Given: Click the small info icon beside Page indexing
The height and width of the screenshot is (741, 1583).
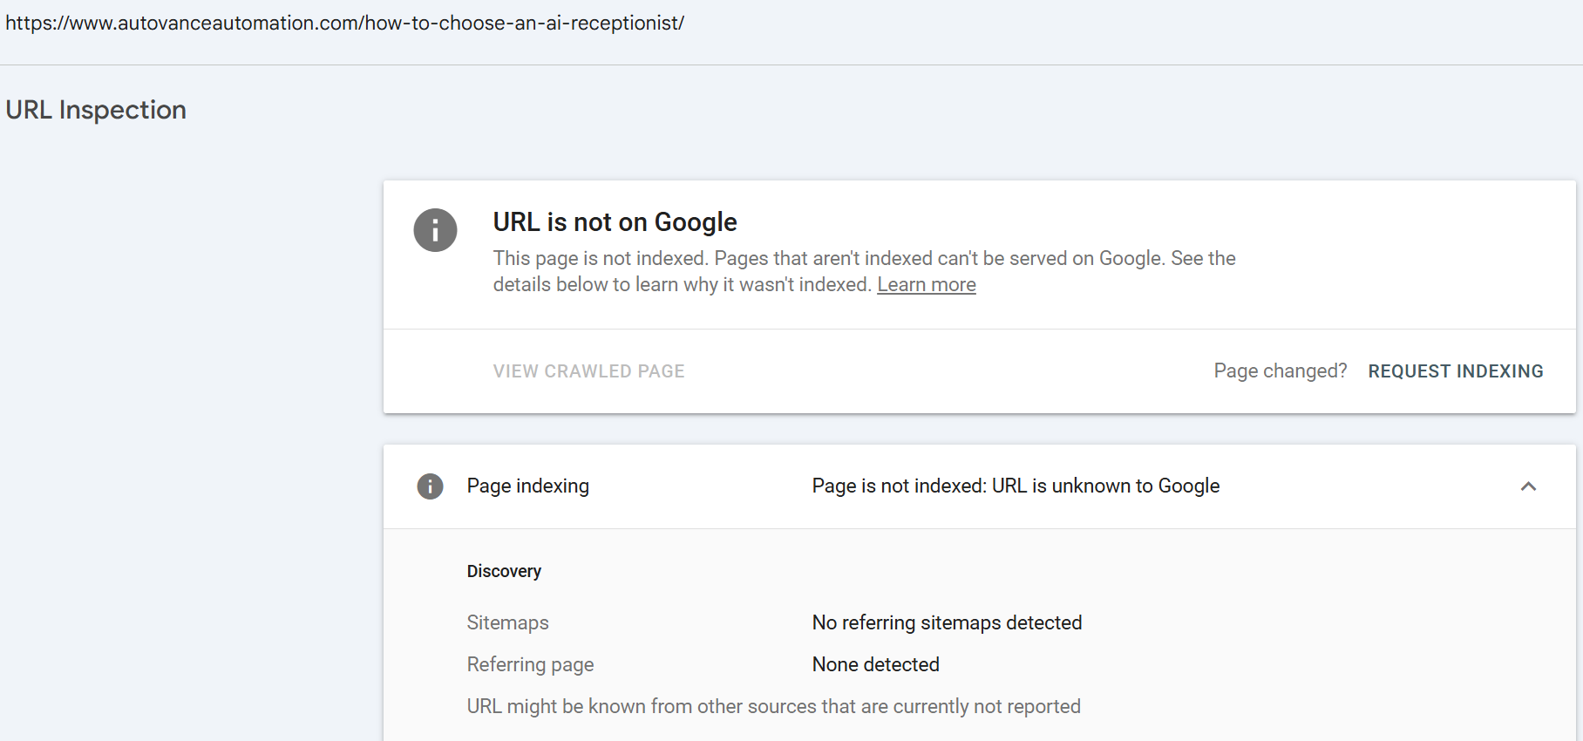Looking at the screenshot, I should pos(430,486).
